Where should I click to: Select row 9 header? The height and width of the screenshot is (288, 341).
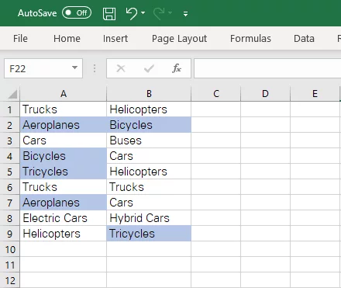coord(10,234)
